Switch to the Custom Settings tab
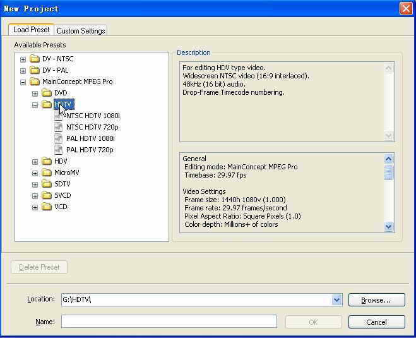Image resolution: width=416 pixels, height=338 pixels. (81, 30)
